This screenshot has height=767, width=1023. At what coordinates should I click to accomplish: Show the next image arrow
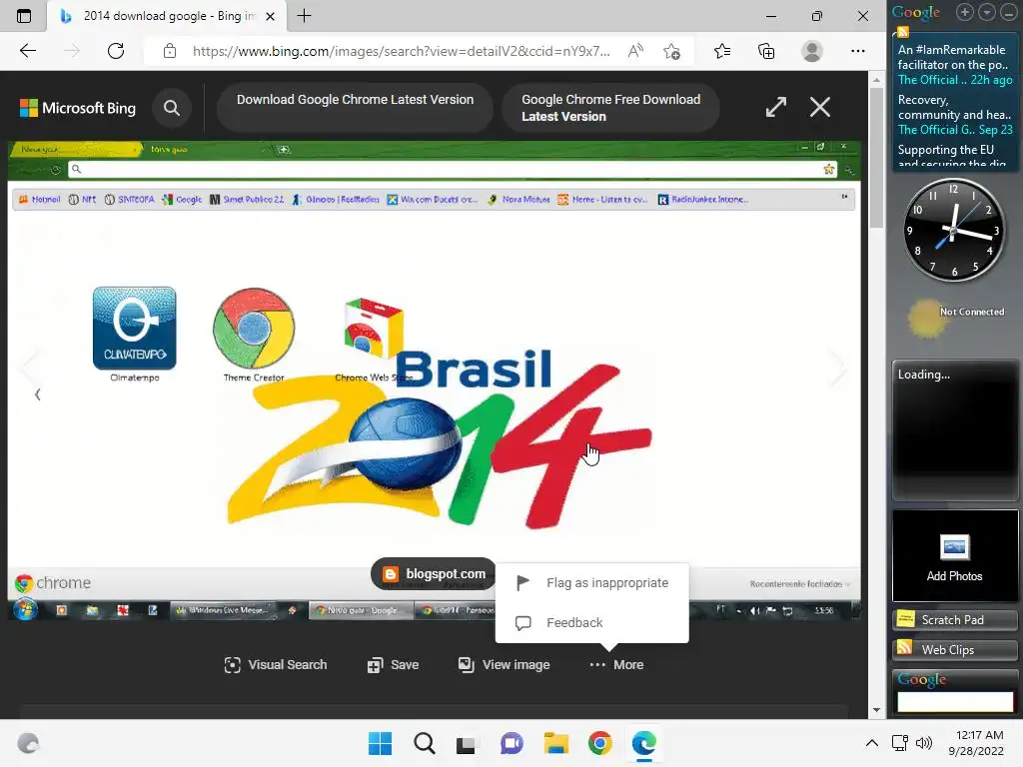pyautogui.click(x=837, y=368)
